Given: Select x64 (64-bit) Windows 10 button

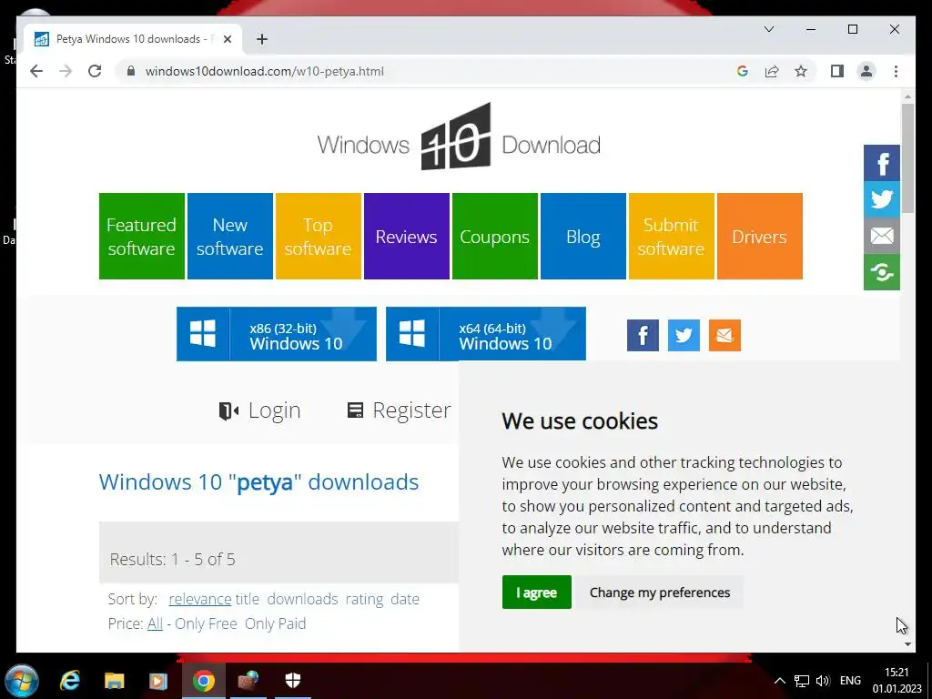Looking at the screenshot, I should (486, 334).
